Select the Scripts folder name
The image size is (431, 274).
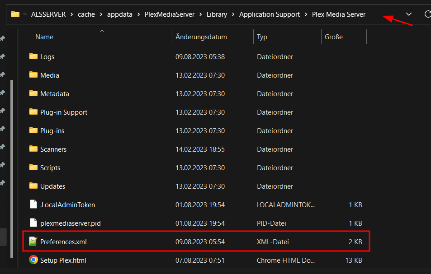(50, 168)
